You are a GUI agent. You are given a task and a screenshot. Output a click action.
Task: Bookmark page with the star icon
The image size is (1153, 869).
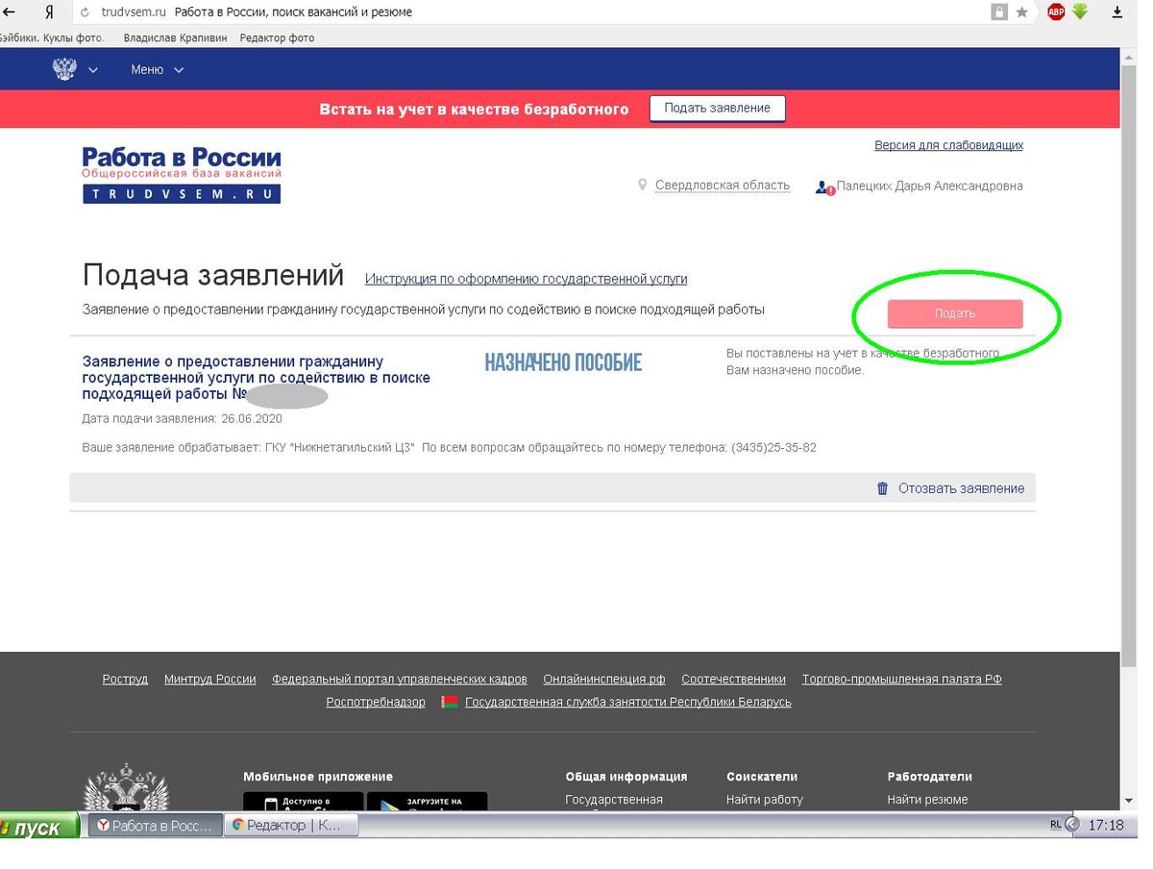coord(1021,12)
